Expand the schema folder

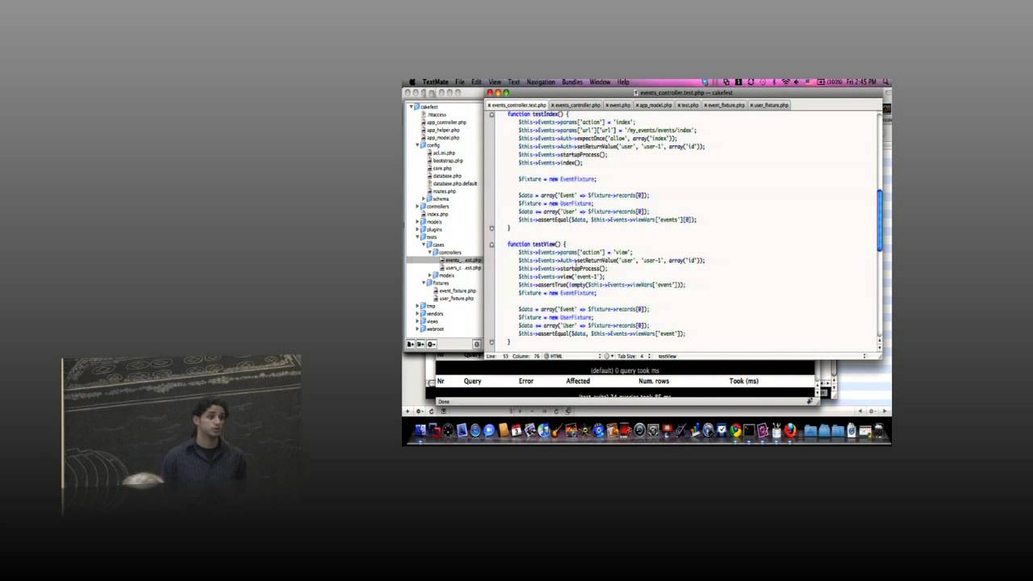click(424, 199)
